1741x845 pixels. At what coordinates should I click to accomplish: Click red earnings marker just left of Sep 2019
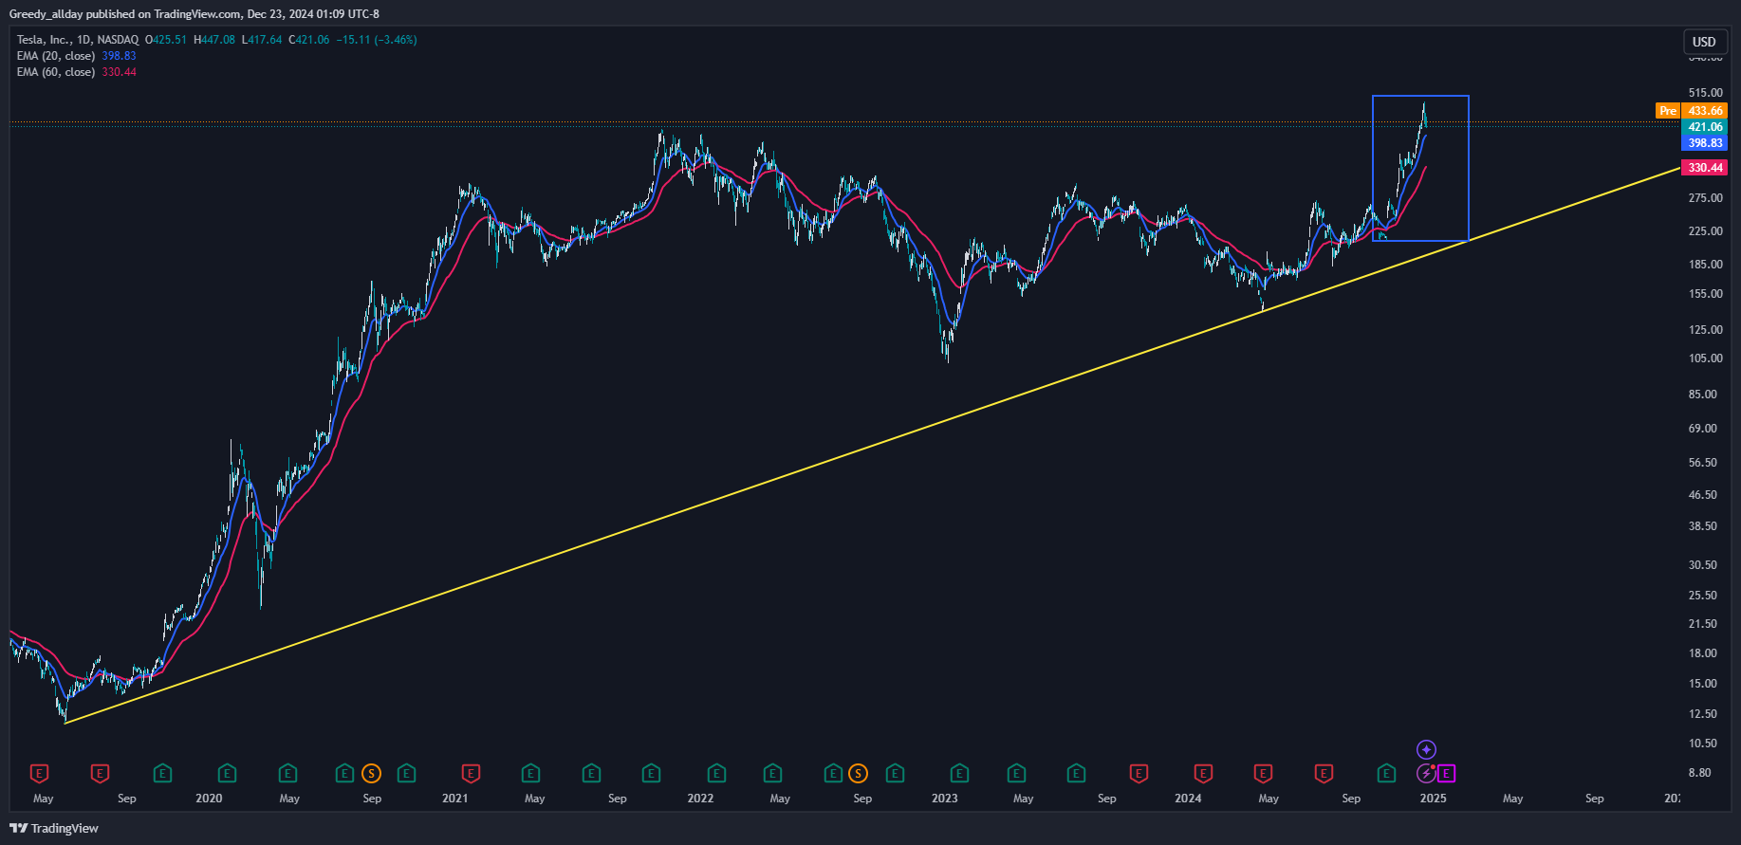pyautogui.click(x=100, y=774)
